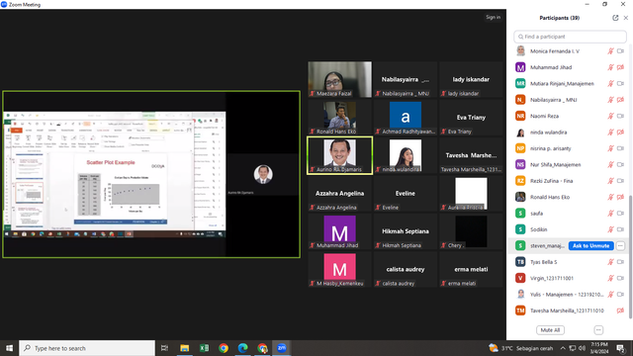Select Achmad Radhityawan video tile
The image size is (633, 356).
click(x=406, y=117)
